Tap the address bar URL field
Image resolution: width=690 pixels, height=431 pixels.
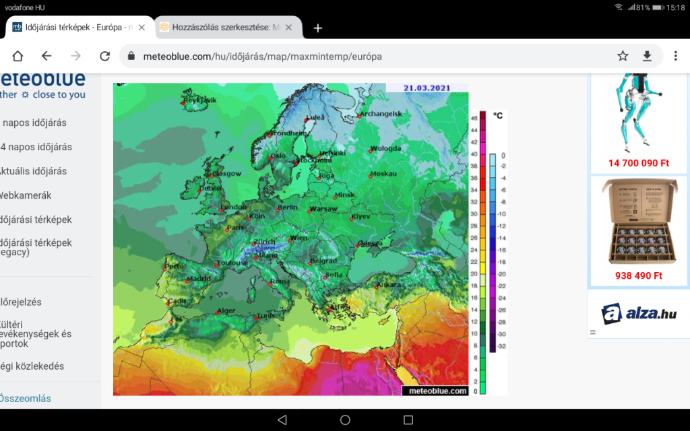point(364,57)
